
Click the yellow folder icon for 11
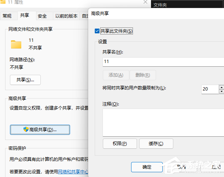click(16, 44)
